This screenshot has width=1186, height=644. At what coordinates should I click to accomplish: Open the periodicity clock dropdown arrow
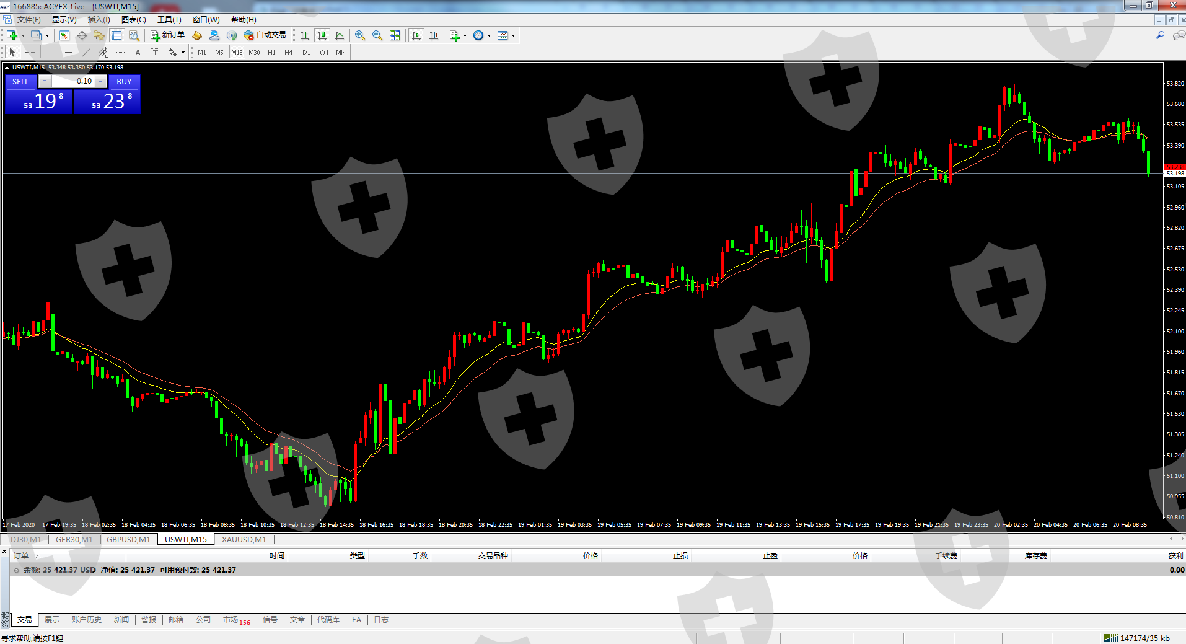[x=490, y=35]
